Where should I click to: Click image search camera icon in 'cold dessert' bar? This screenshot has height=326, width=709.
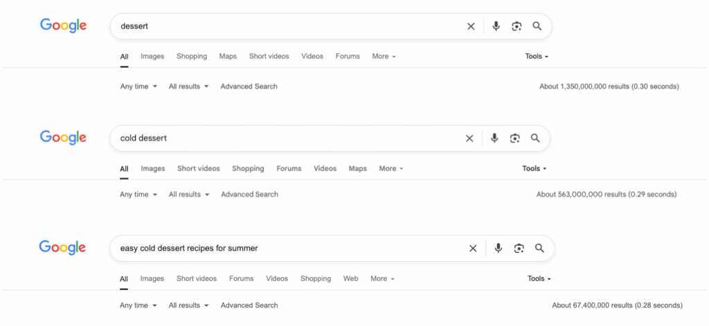(x=514, y=138)
